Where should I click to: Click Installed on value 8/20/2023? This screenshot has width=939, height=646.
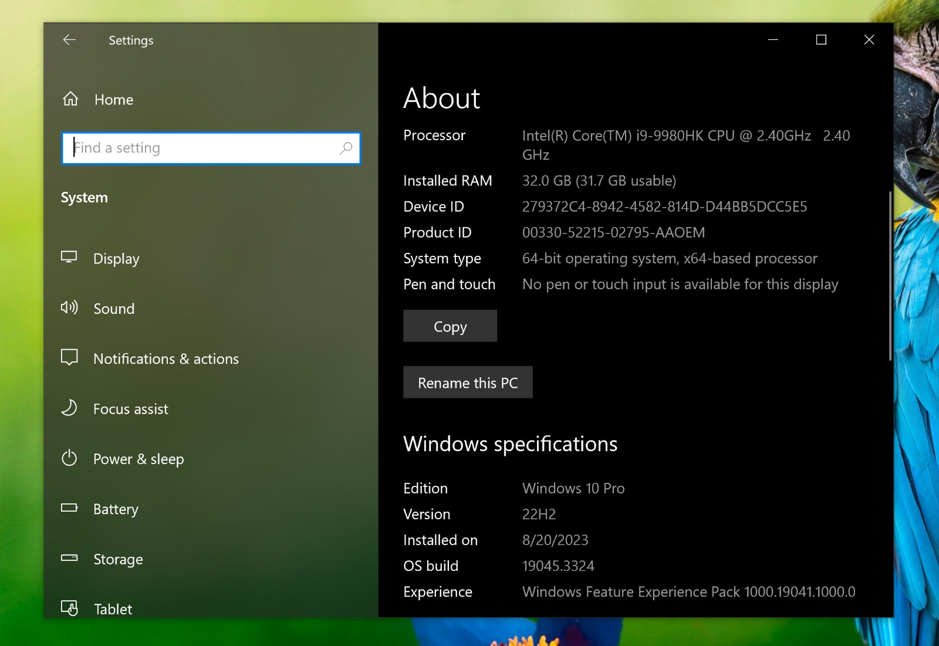555,540
